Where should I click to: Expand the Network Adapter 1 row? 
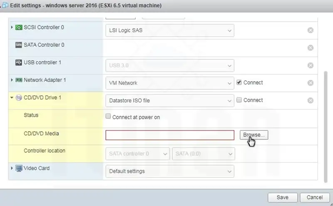[12, 80]
